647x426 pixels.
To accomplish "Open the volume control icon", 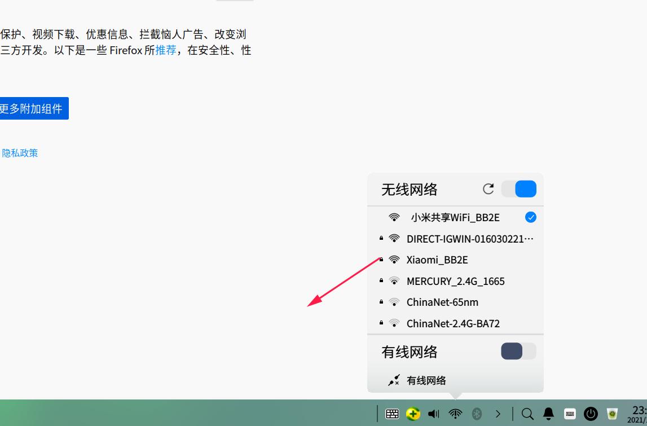I will tap(433, 414).
